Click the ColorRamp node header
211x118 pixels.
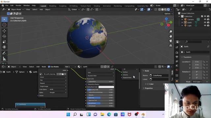[x=30, y=104]
